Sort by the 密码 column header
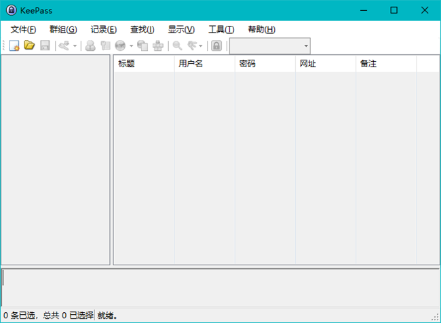The width and height of the screenshot is (441, 323). click(265, 64)
